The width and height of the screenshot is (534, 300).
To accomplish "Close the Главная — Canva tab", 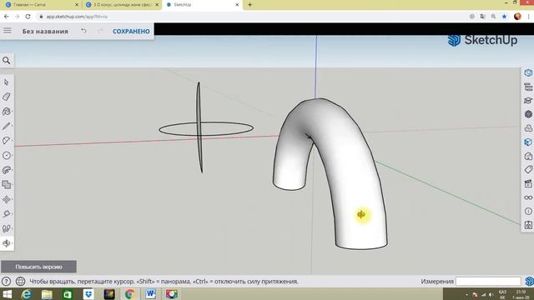I will click(77, 5).
